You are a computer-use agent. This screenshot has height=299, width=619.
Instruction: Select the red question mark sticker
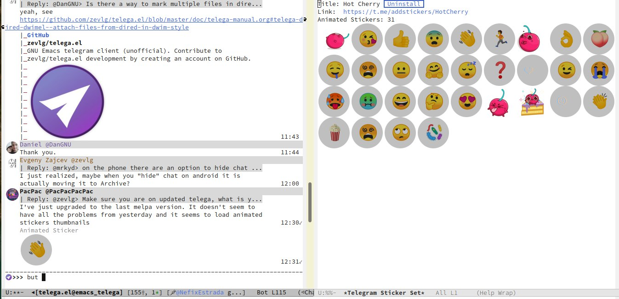(500, 70)
